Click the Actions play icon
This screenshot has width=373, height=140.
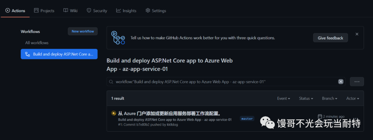point(8,11)
